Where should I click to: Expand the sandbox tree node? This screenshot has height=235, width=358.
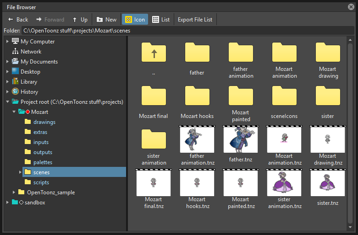pyautogui.click(x=7, y=202)
